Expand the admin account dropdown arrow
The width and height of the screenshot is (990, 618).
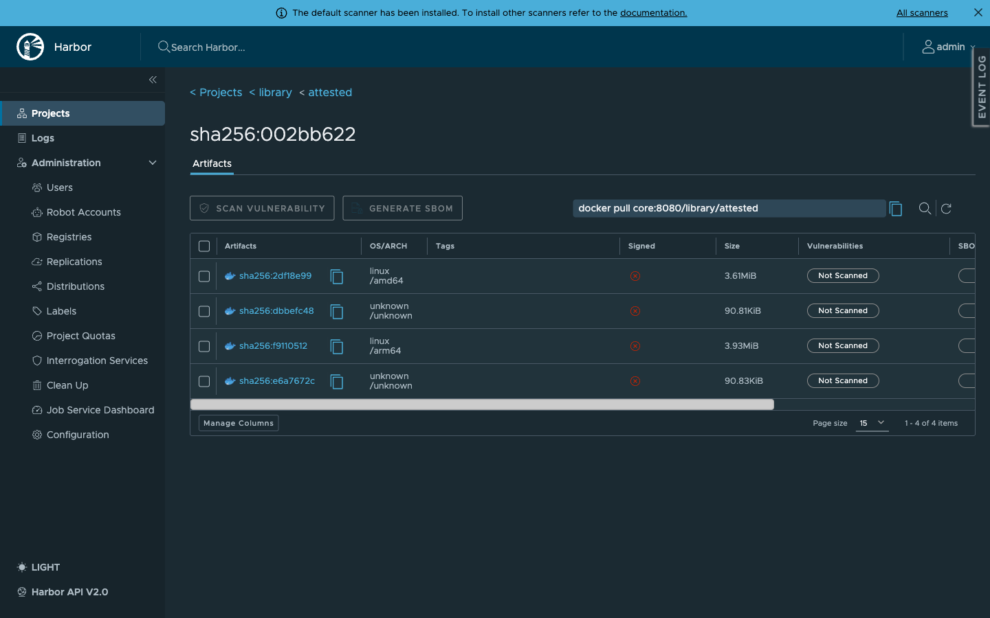pos(973,47)
